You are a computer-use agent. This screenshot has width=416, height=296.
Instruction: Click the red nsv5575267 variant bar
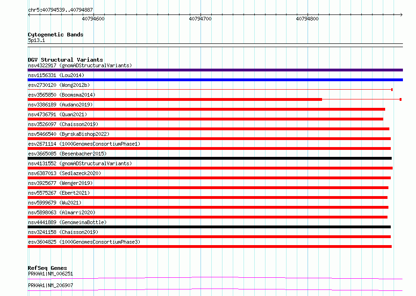tap(208, 197)
